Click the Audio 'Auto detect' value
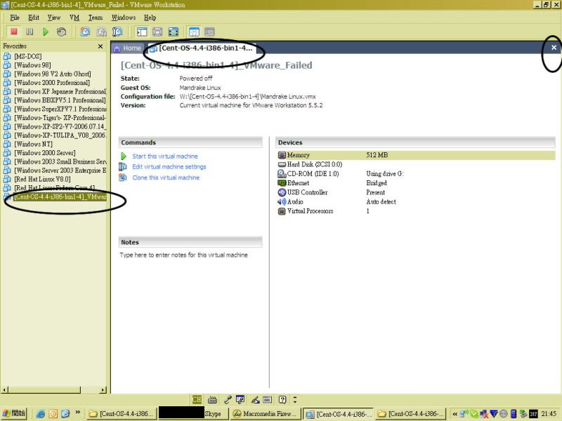Viewport: 562px width, 421px height. point(381,201)
